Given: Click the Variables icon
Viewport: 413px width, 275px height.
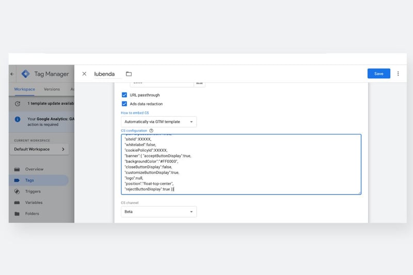Looking at the screenshot, I should coord(17,202).
